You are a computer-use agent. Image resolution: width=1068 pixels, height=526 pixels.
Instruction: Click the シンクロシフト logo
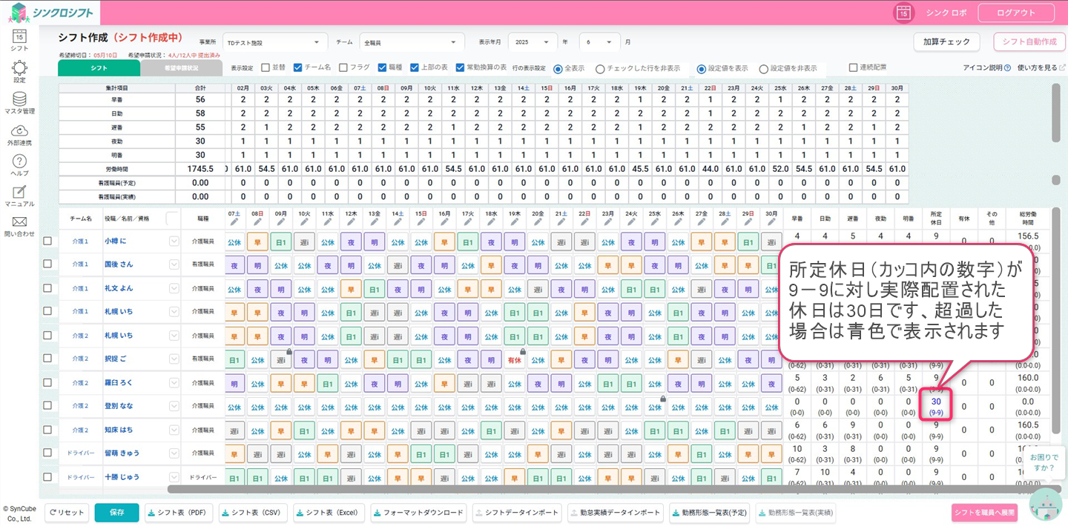pyautogui.click(x=52, y=13)
